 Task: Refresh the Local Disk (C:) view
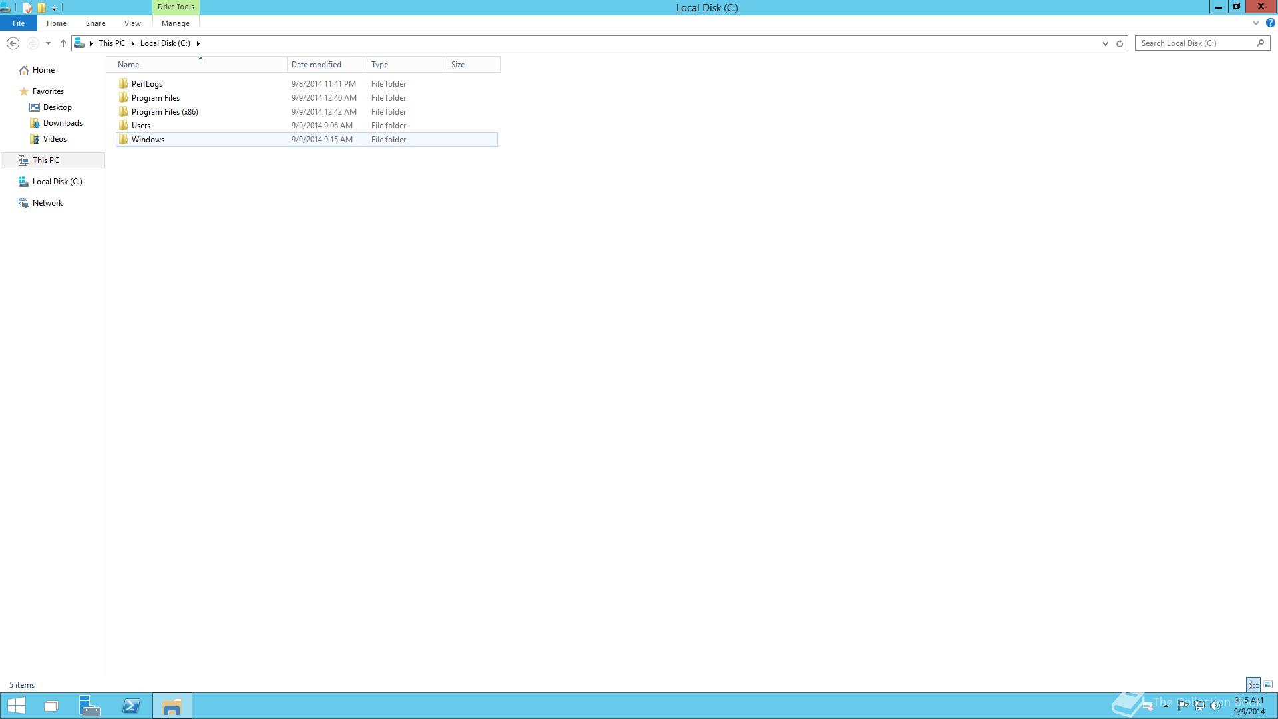pyautogui.click(x=1120, y=43)
